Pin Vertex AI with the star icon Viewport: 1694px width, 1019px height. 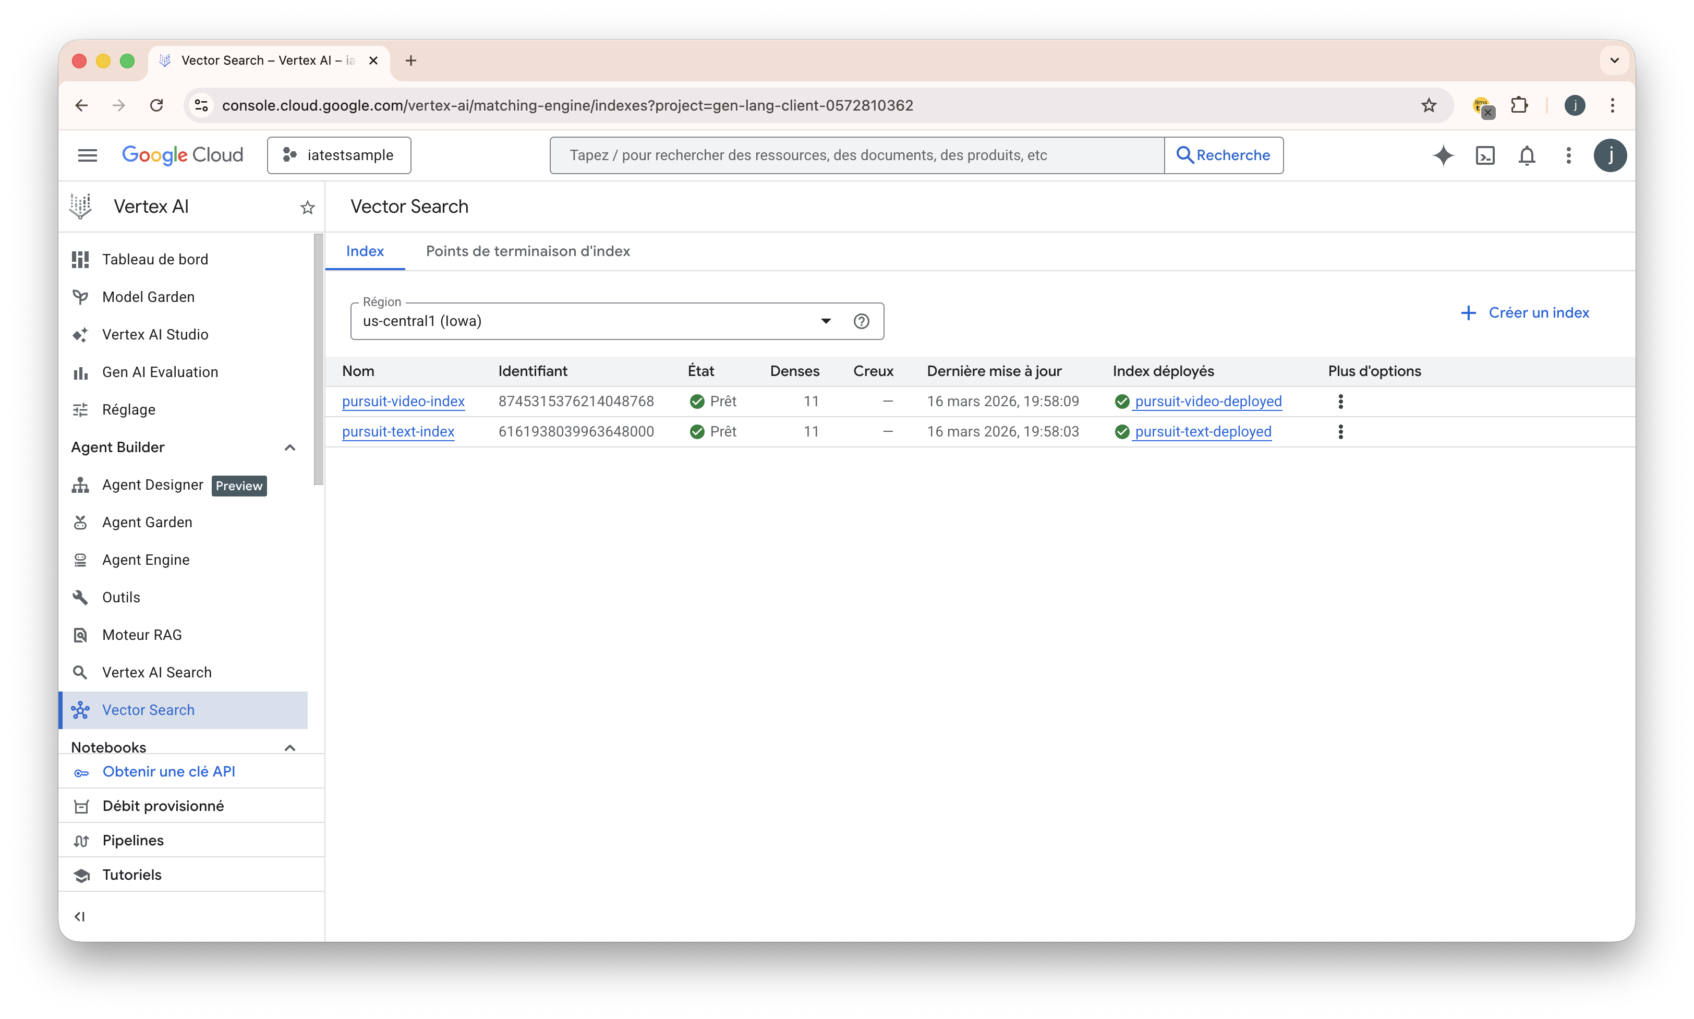(307, 207)
